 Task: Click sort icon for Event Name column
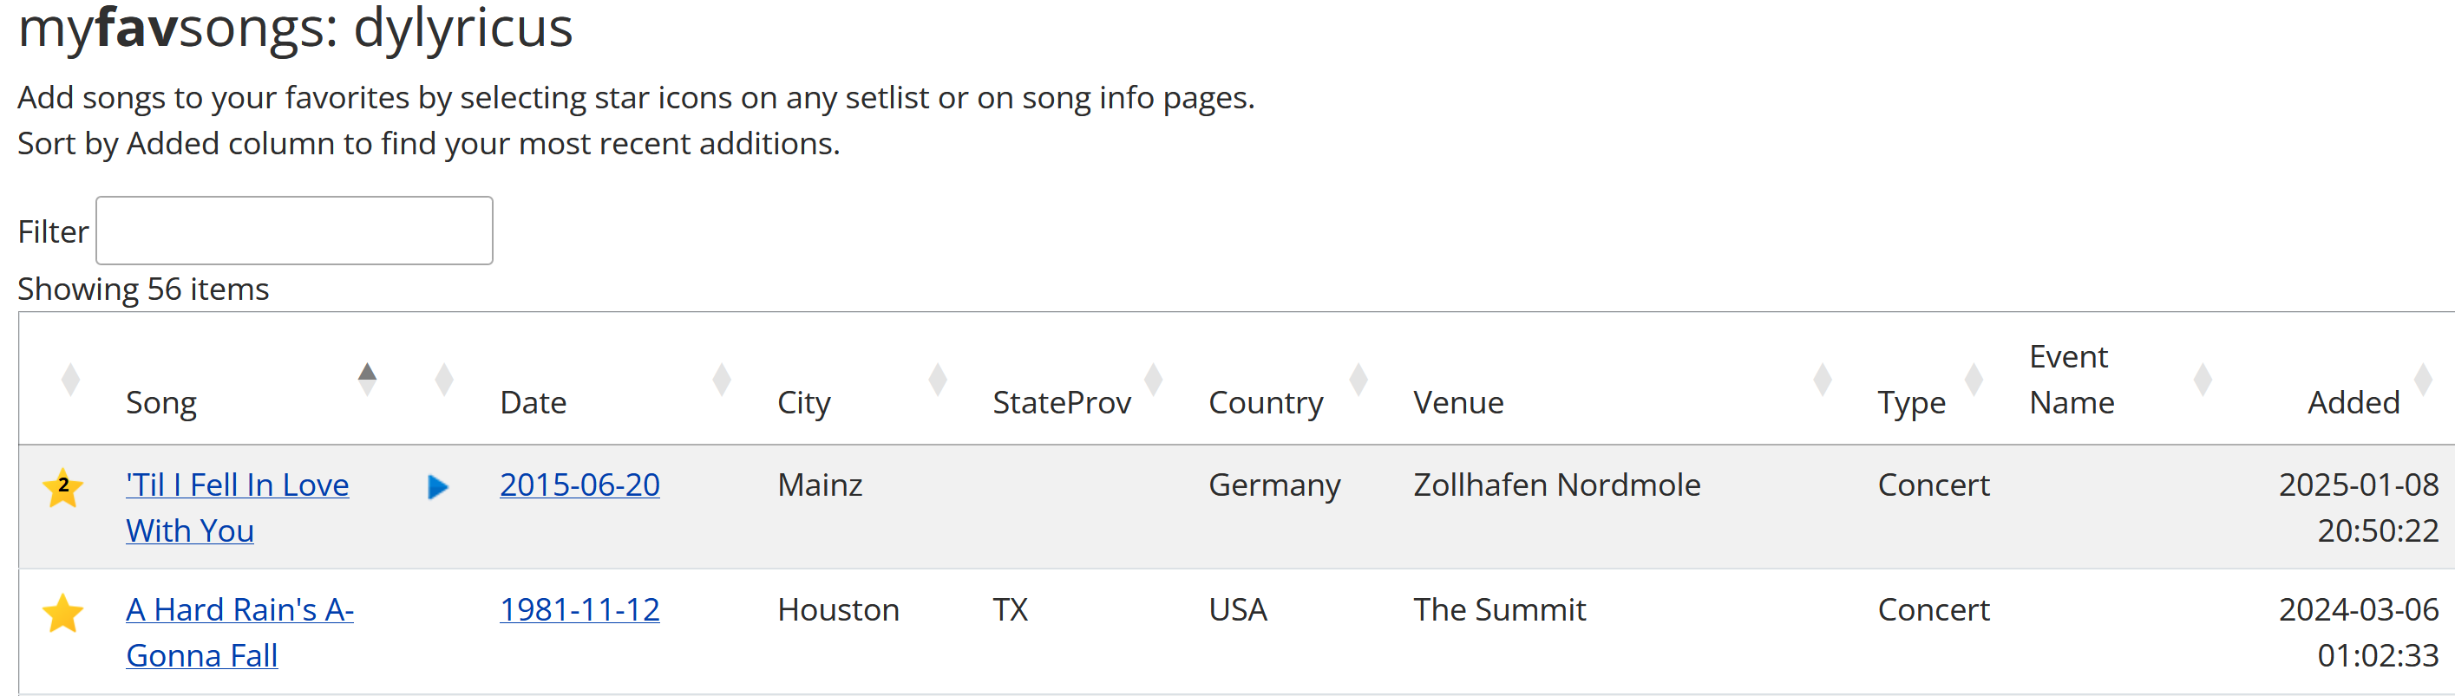[2203, 379]
